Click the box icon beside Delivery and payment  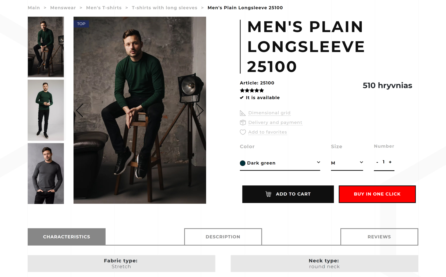243,122
